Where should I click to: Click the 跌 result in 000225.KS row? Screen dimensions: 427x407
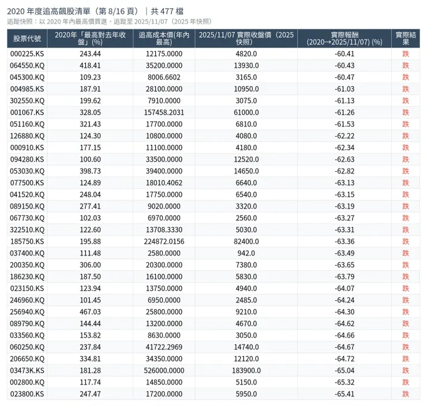[x=406, y=54]
